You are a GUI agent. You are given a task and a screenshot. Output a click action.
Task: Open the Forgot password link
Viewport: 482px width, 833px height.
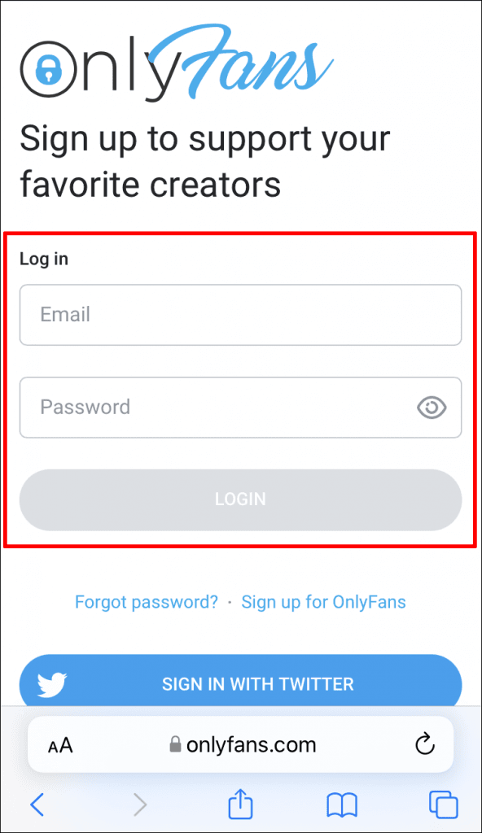[147, 602]
